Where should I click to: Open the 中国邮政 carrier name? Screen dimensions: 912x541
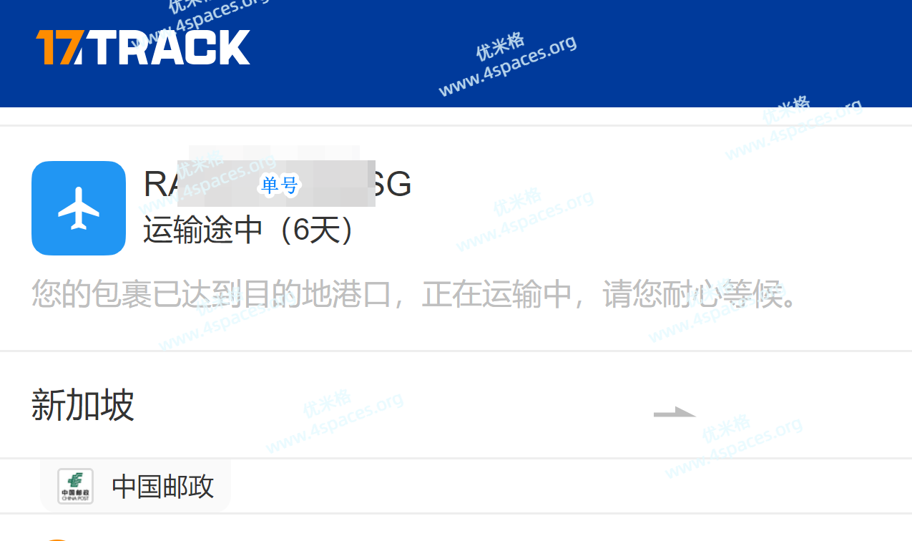click(163, 487)
